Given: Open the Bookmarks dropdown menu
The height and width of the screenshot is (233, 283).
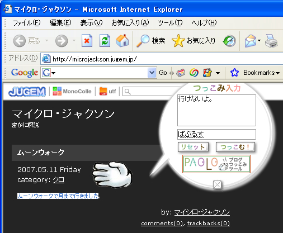Looking at the screenshot, I should pos(261,73).
